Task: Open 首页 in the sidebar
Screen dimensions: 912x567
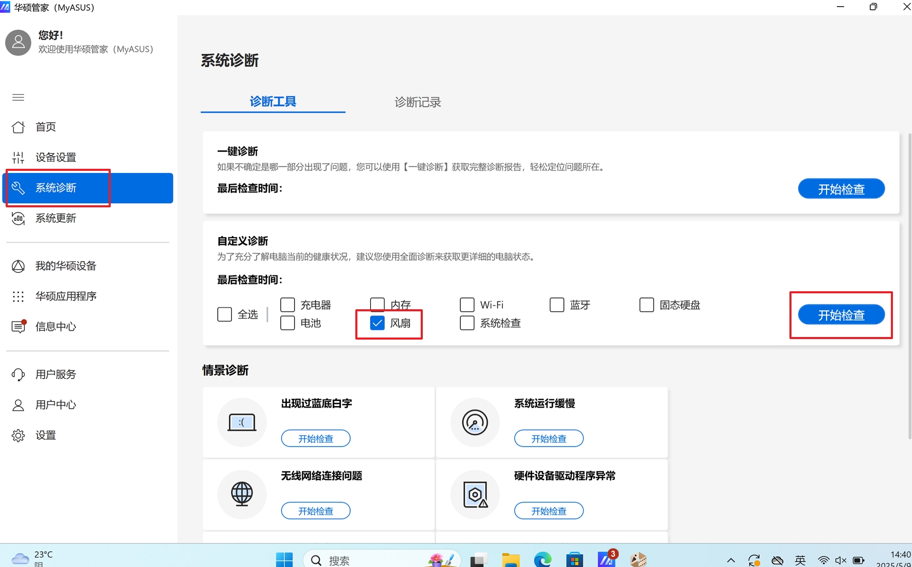Action: click(x=88, y=127)
